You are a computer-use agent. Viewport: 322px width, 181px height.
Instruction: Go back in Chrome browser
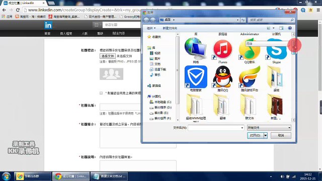4,10
